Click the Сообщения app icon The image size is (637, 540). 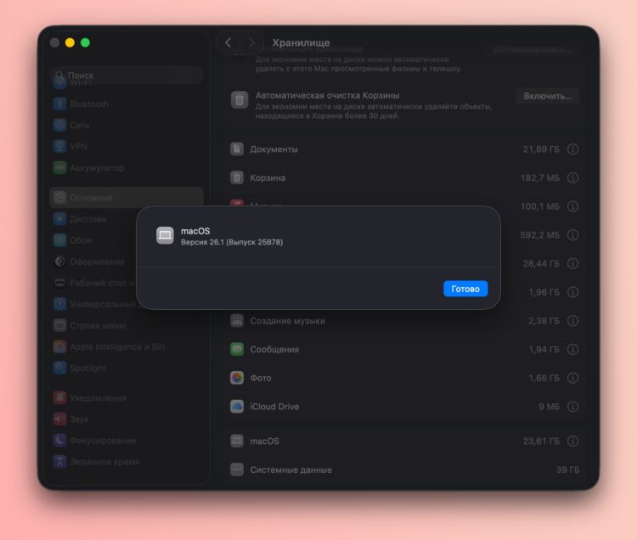coord(237,349)
